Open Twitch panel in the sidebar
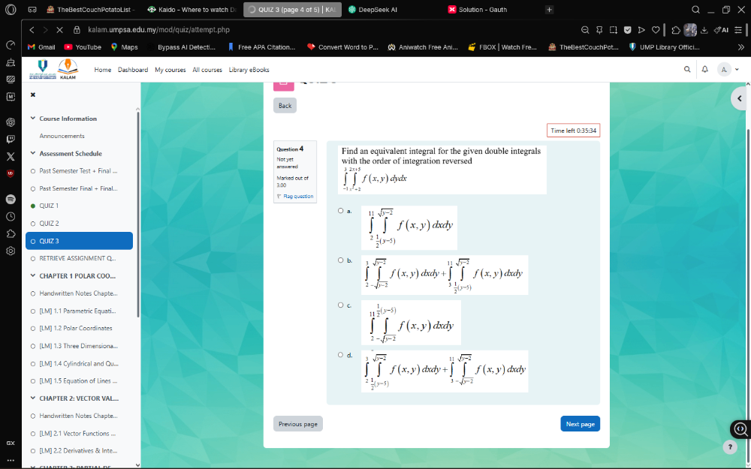Image resolution: width=751 pixels, height=469 pixels. click(x=11, y=139)
